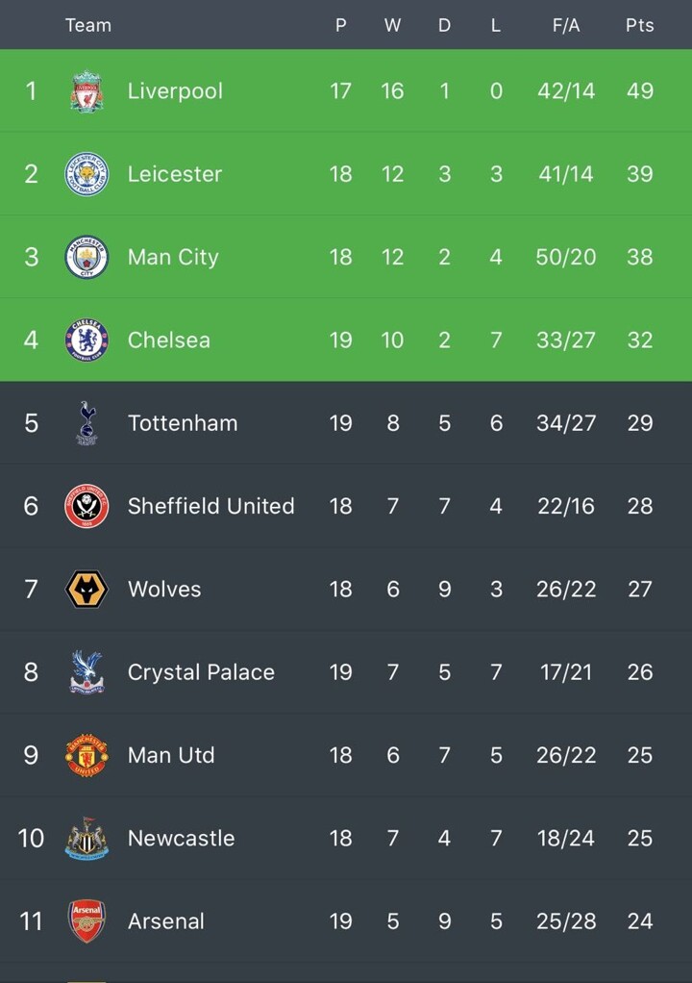The height and width of the screenshot is (983, 692).
Task: Tap the Liverpool club crest
Action: [86, 91]
